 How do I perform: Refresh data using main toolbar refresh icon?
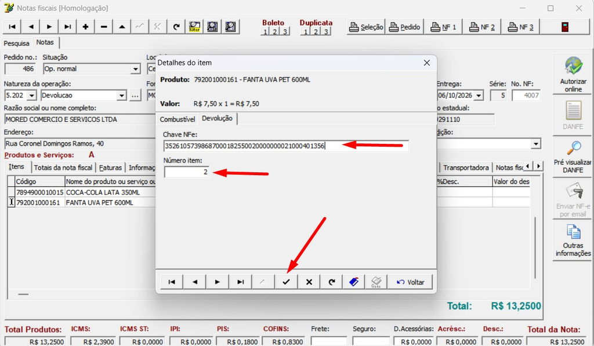[176, 27]
